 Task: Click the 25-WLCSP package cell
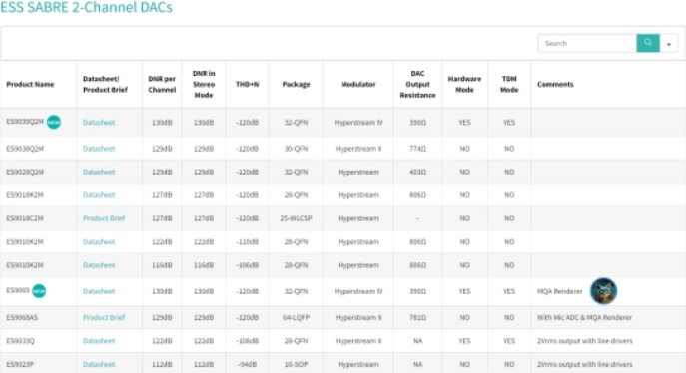(296, 218)
